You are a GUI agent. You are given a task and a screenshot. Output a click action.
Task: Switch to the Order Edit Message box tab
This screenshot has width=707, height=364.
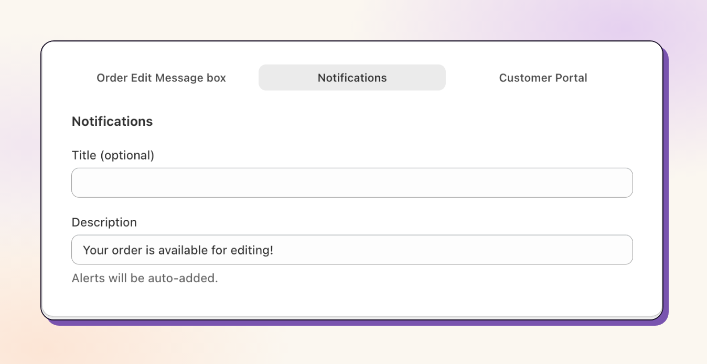161,78
